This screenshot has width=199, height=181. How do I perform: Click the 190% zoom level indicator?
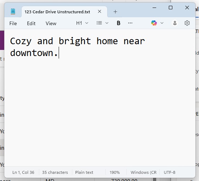point(114,172)
